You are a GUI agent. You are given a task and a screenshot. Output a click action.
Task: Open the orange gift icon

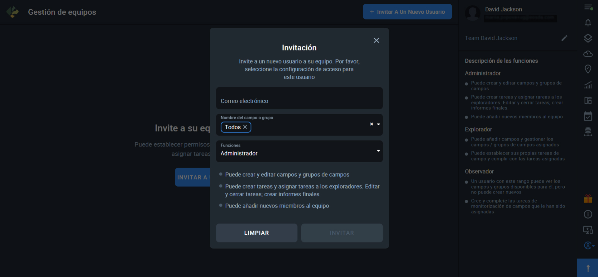click(588, 199)
